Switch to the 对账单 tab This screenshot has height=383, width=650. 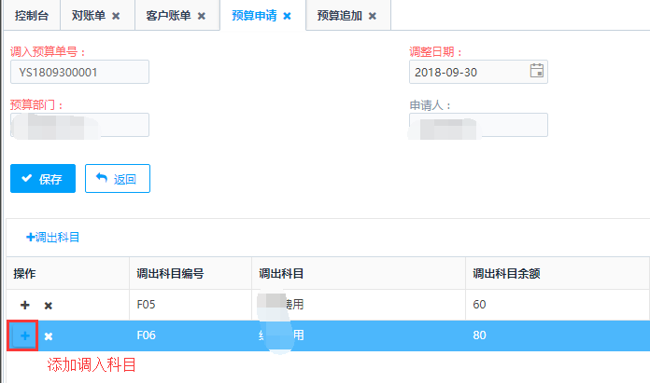[89, 16]
